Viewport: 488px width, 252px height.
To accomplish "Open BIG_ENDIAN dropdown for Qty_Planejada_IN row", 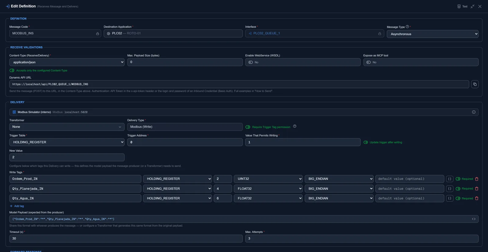I will 339,189.
